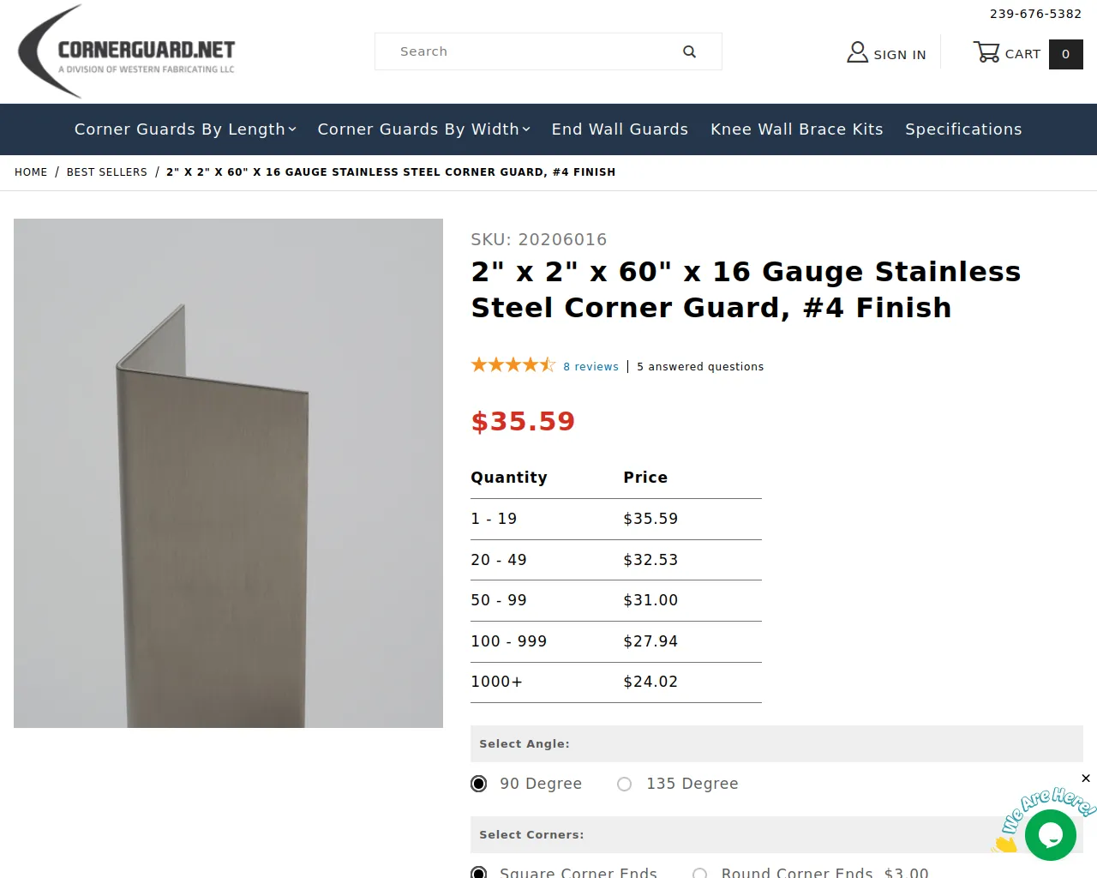This screenshot has height=878, width=1097.
Task: Select the 135 Degree angle option
Action: (625, 784)
